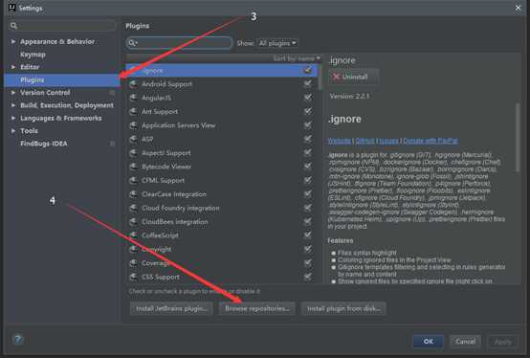Open the .ignore Website link
Screen dimensions: 530x358
click(x=340, y=141)
